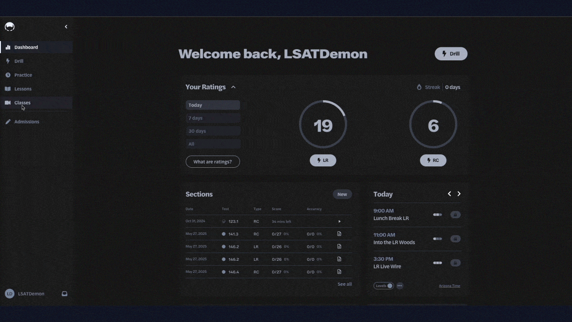Screen dimensions: 572x322
Task: Open the inbox icon beside LSATDemon username
Action: [64, 294]
